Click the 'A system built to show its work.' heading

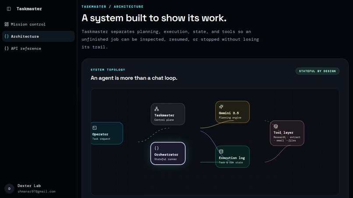click(x=154, y=18)
